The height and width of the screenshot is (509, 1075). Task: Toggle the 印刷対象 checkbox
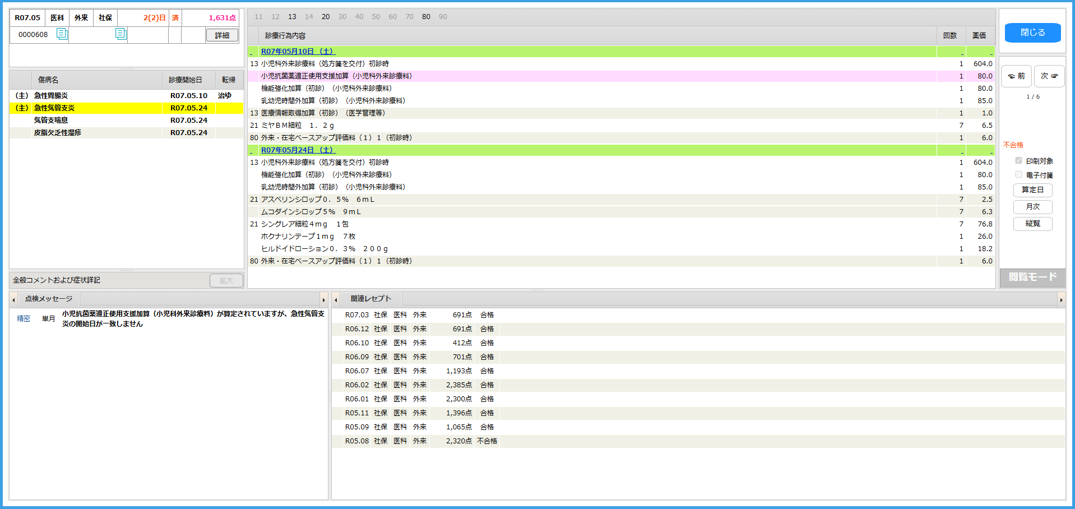click(1018, 161)
